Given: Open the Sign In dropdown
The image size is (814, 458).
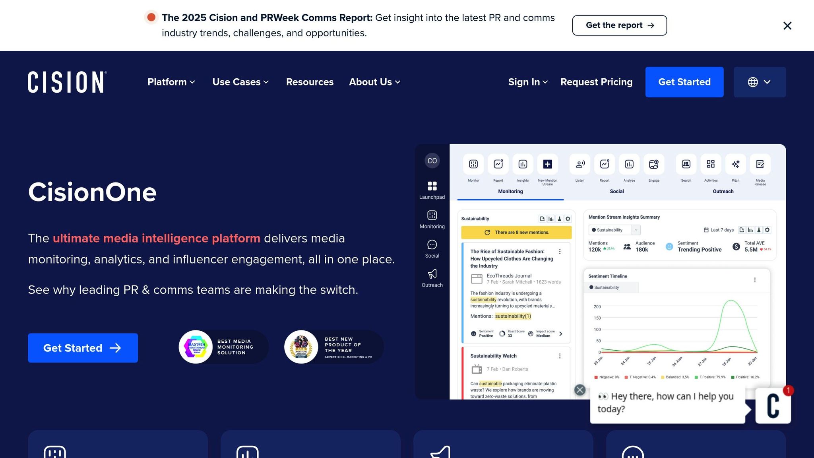Looking at the screenshot, I should click(x=528, y=82).
